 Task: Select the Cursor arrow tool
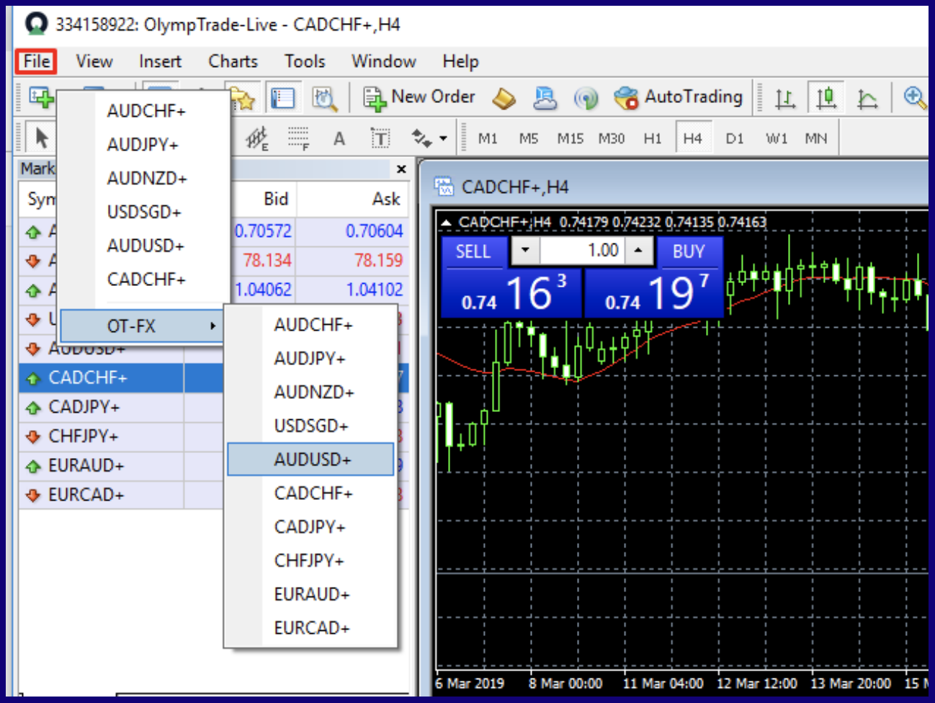point(41,138)
